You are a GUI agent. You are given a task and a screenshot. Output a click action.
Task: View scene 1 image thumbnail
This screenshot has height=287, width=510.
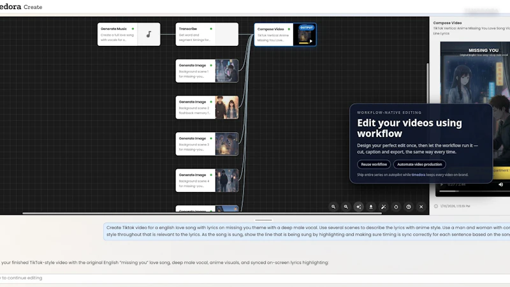[227, 71]
